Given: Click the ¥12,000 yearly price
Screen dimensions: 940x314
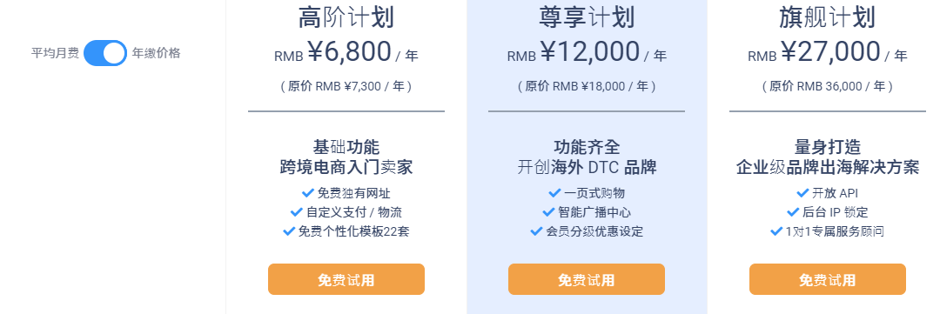Looking at the screenshot, I should pos(590,52).
